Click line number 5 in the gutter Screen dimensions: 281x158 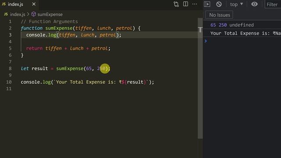click(x=10, y=48)
